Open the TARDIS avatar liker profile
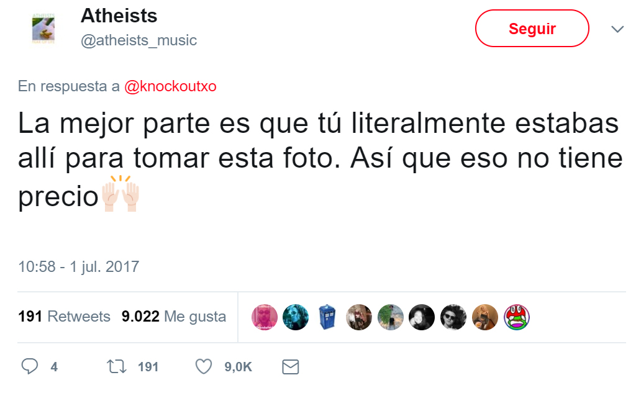 point(327,317)
